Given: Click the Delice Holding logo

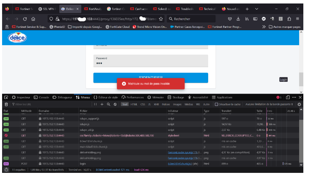Looking at the screenshot, I should point(17,38).
